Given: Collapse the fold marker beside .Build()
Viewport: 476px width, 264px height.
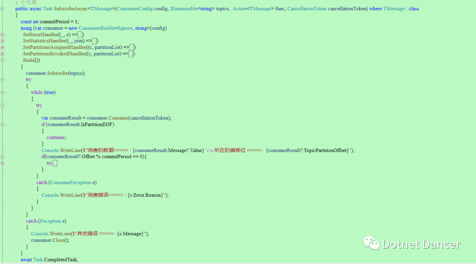Looking at the screenshot, I should coord(3,60).
